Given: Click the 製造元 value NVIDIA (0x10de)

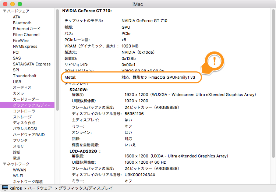Looking at the screenshot, I should click(x=138, y=52).
